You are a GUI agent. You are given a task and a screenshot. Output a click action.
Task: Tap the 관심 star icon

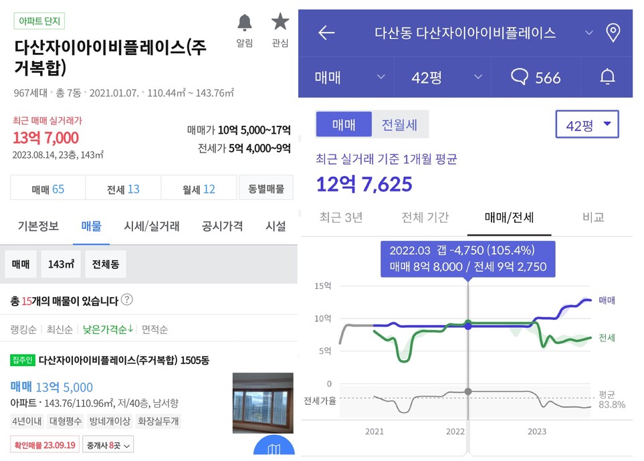pyautogui.click(x=280, y=21)
